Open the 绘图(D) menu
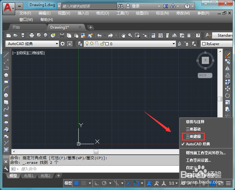235x190 pixels. click(142, 13)
